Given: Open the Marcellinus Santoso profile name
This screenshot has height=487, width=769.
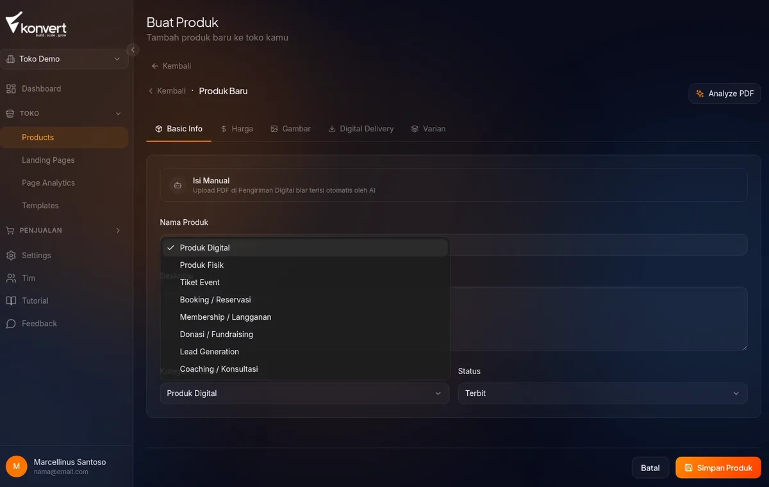Looking at the screenshot, I should 70,462.
